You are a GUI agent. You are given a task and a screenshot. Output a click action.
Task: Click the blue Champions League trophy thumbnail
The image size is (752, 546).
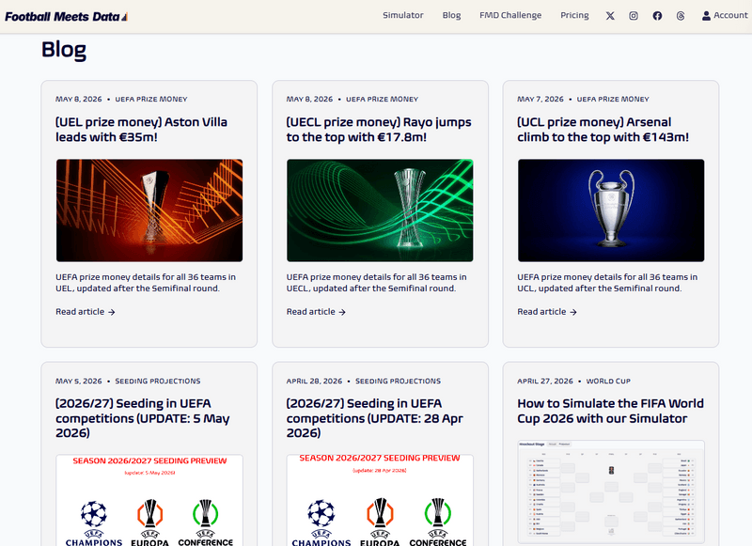click(x=611, y=211)
